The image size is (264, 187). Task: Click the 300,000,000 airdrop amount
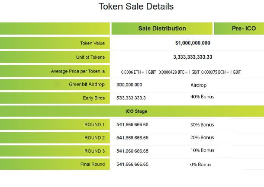(129, 85)
